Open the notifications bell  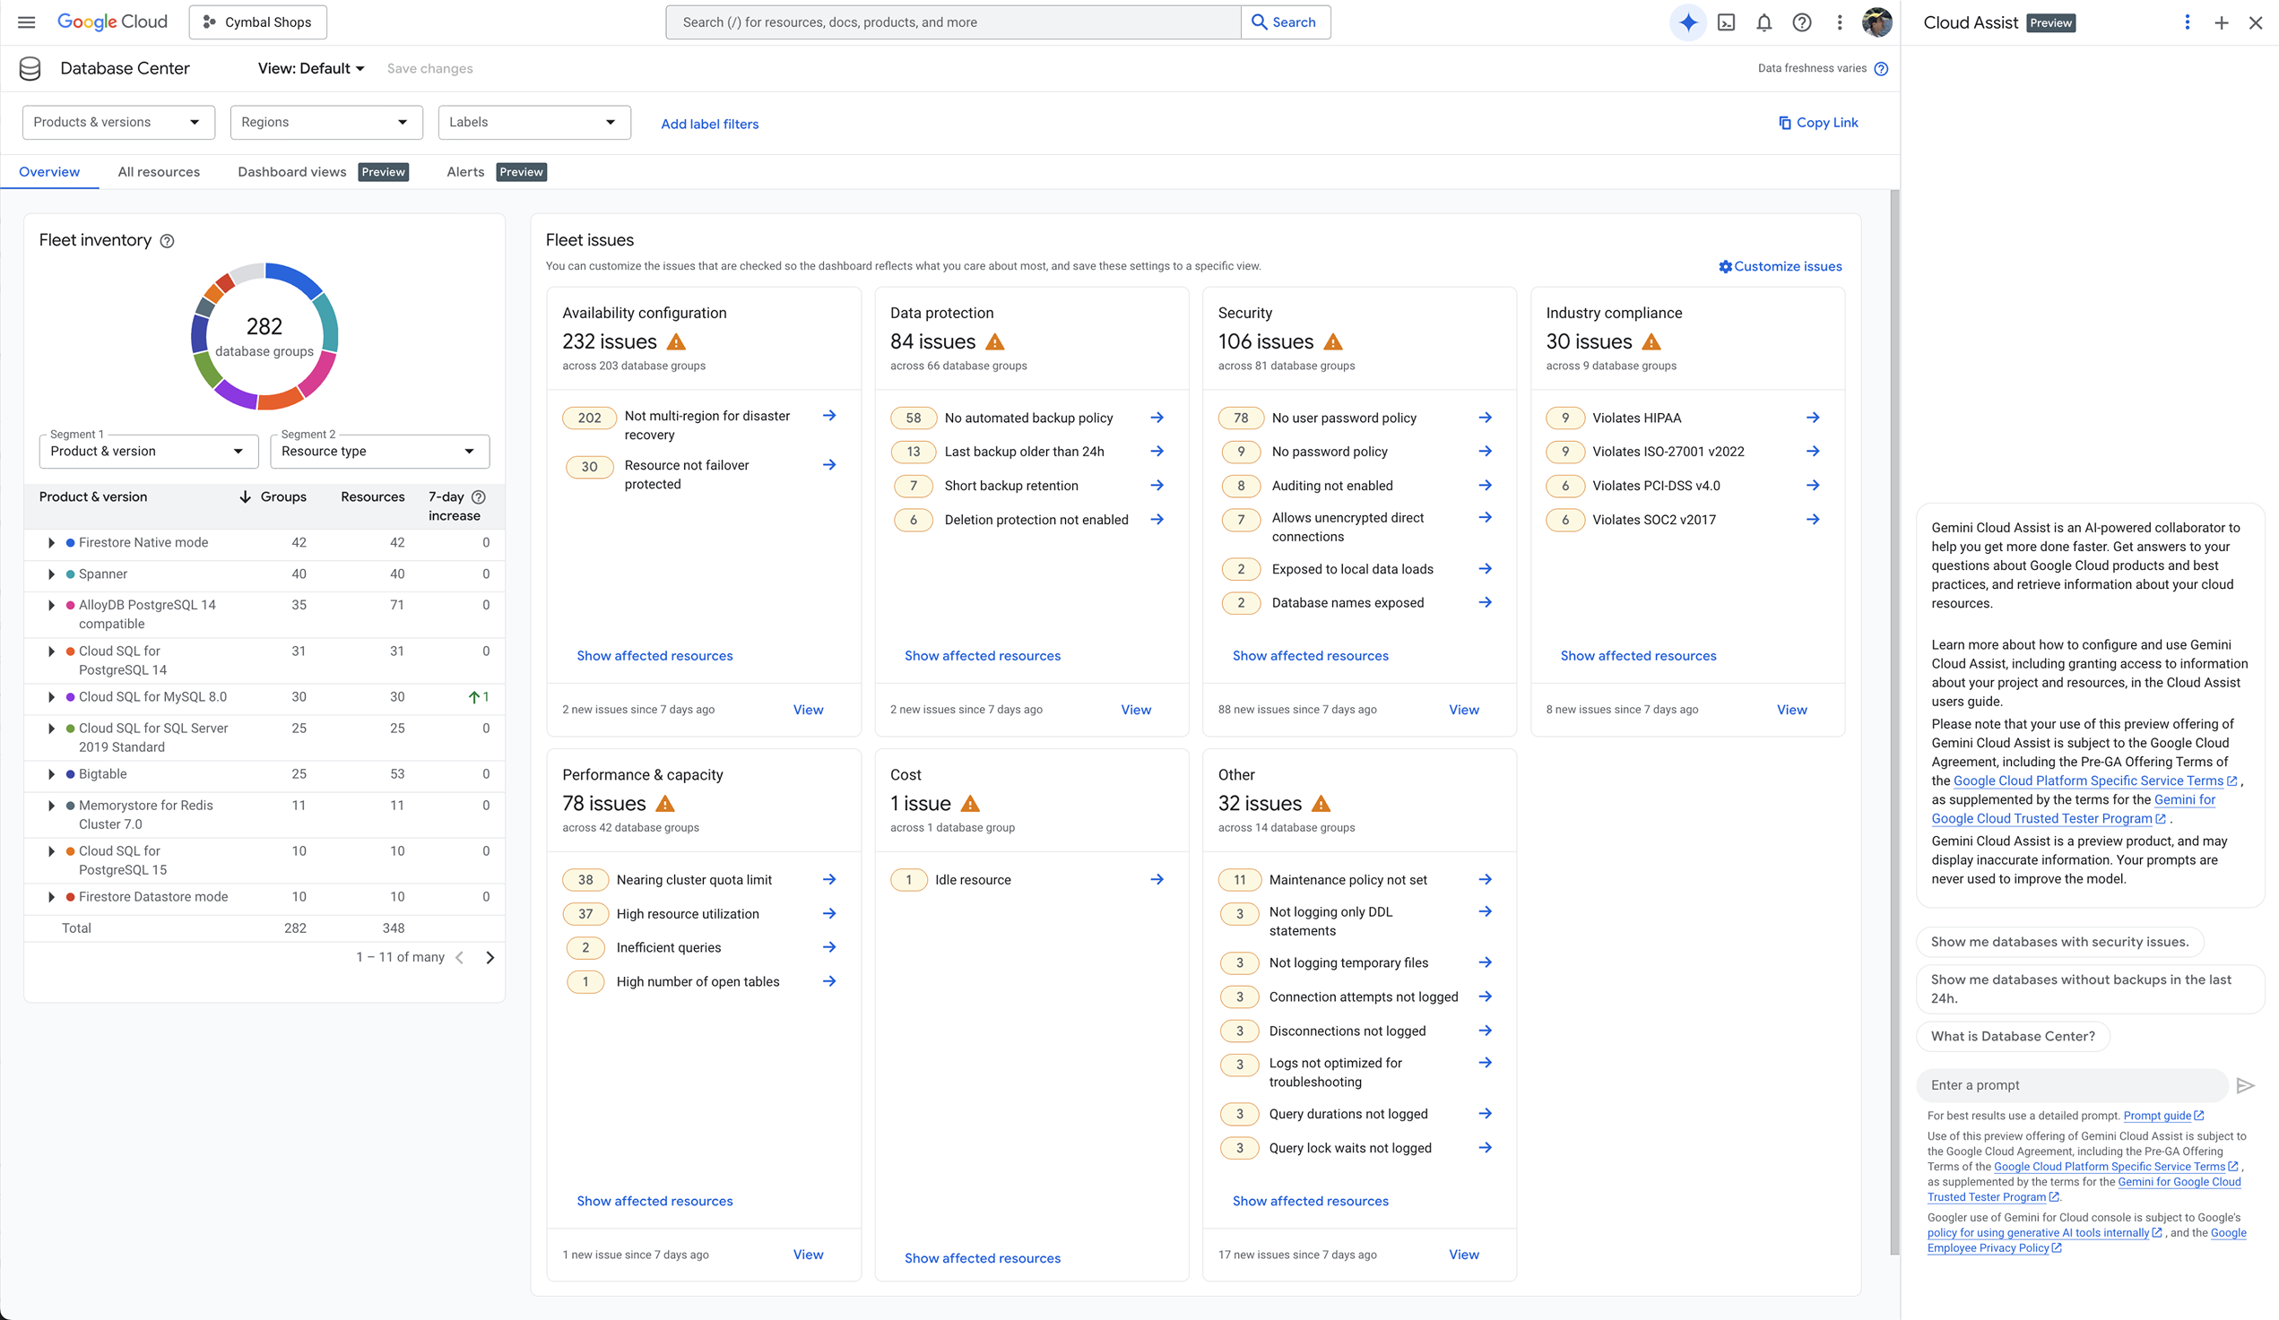1763,22
